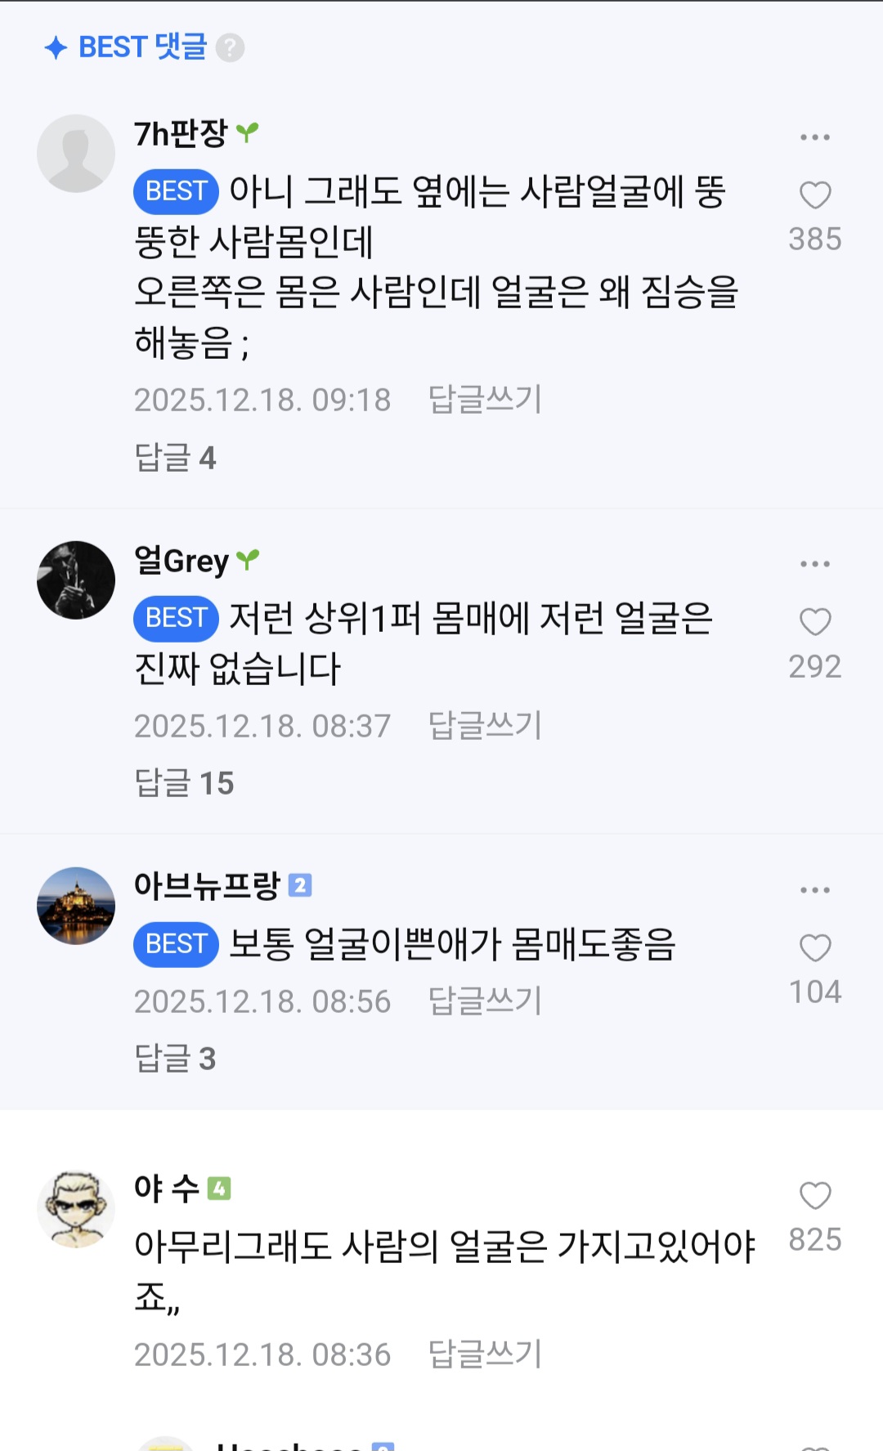Open 아브뉴프랑's castle profile picture
Screen dimensions: 883x1451
coord(76,906)
